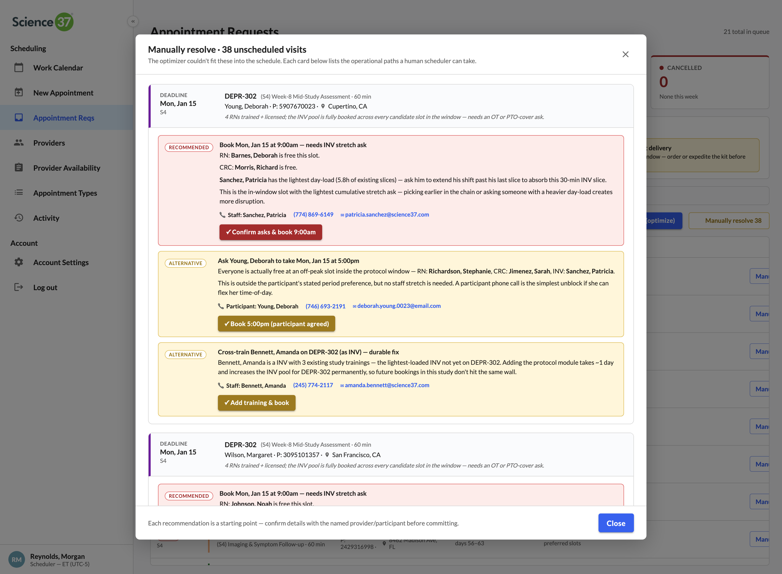This screenshot has width=782, height=574.
Task: Click the New Appointment plus-calendar icon
Action: [x=19, y=92]
